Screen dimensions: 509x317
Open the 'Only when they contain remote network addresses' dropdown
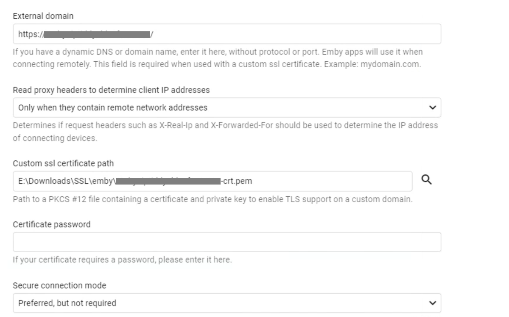[x=212, y=108]
